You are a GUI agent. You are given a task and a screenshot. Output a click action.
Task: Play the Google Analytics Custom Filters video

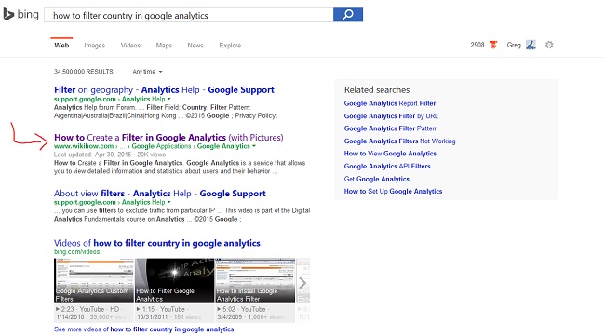[x=94, y=280]
